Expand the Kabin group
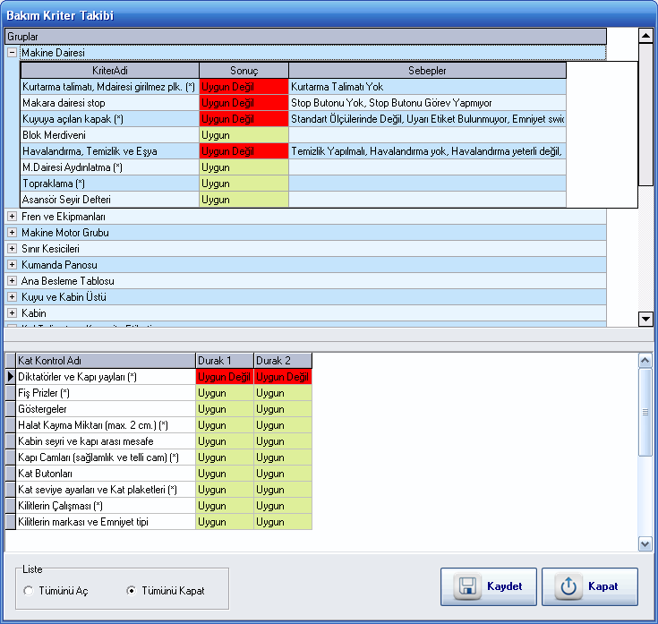 [13, 313]
